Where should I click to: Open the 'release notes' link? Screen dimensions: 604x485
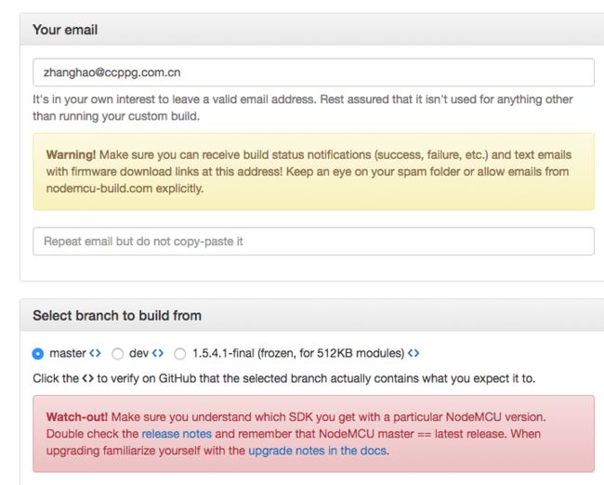(177, 434)
